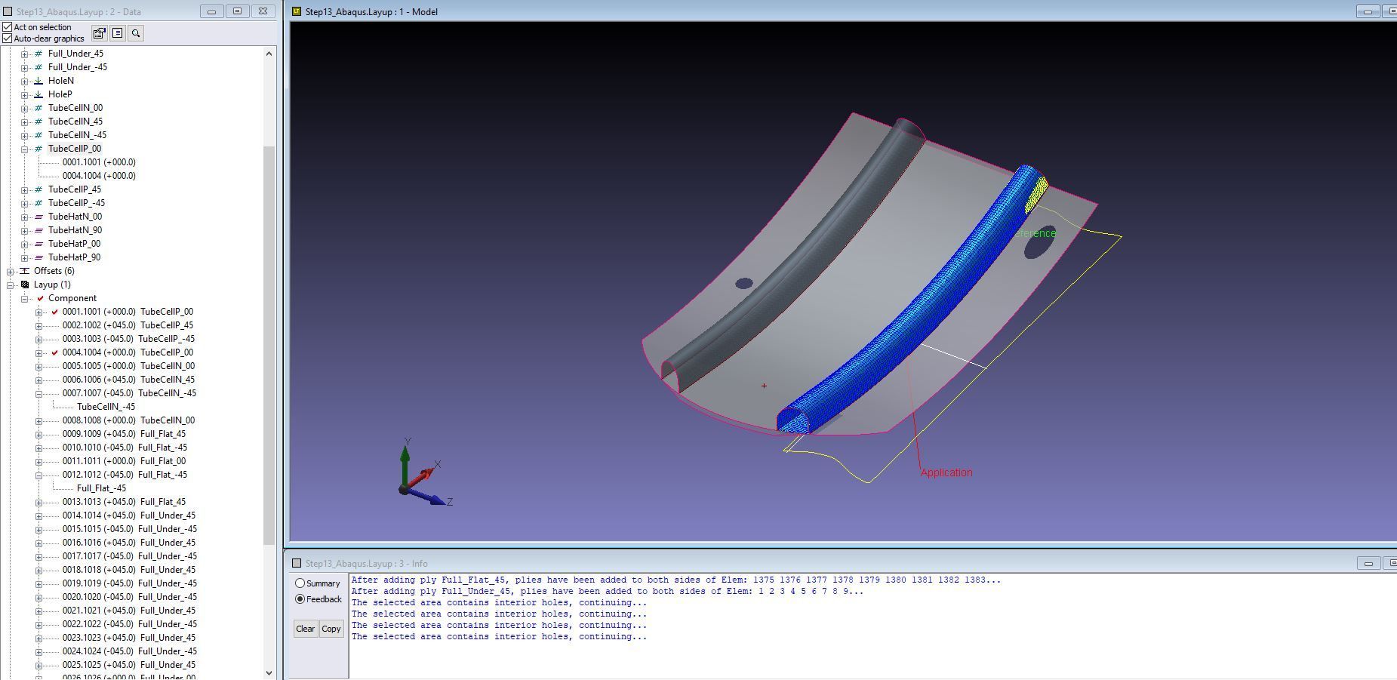This screenshot has width=1397, height=680.
Task: Select the Full_Flat_-45 child under row 0012.1012
Action: (101, 488)
